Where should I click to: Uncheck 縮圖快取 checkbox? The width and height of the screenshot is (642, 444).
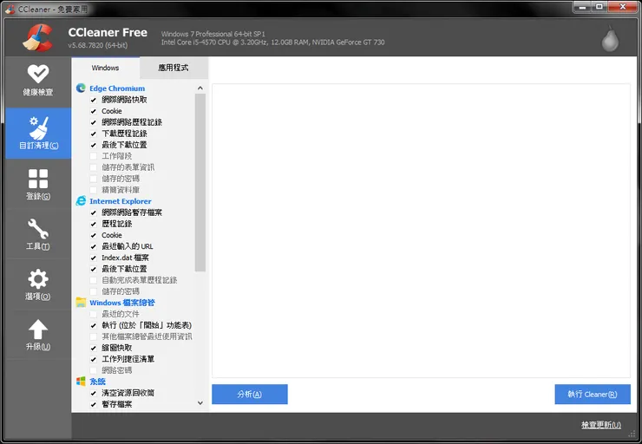coord(94,348)
